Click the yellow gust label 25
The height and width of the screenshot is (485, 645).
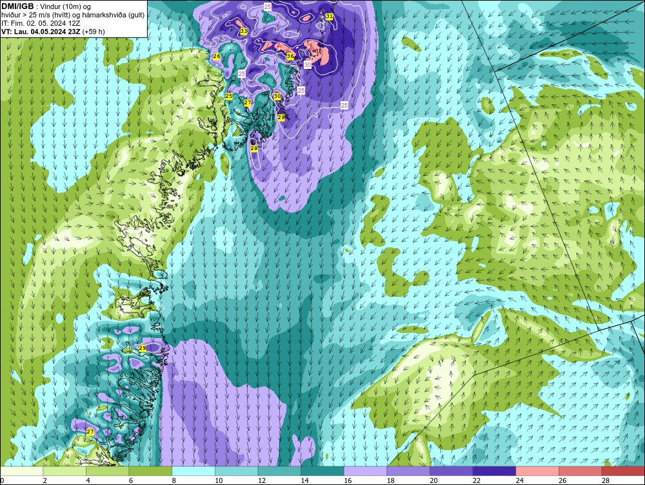229,96
